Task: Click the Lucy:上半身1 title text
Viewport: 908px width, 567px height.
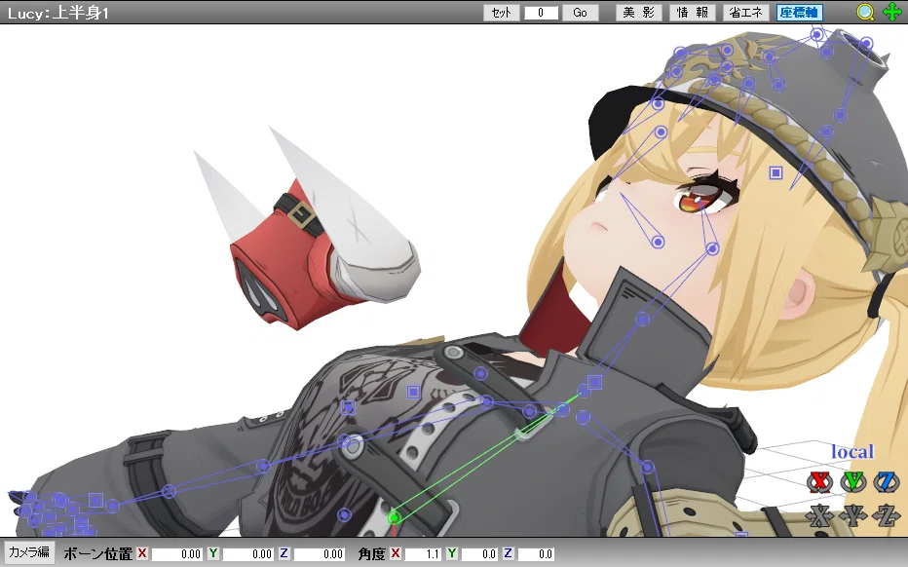Action: 57,13
